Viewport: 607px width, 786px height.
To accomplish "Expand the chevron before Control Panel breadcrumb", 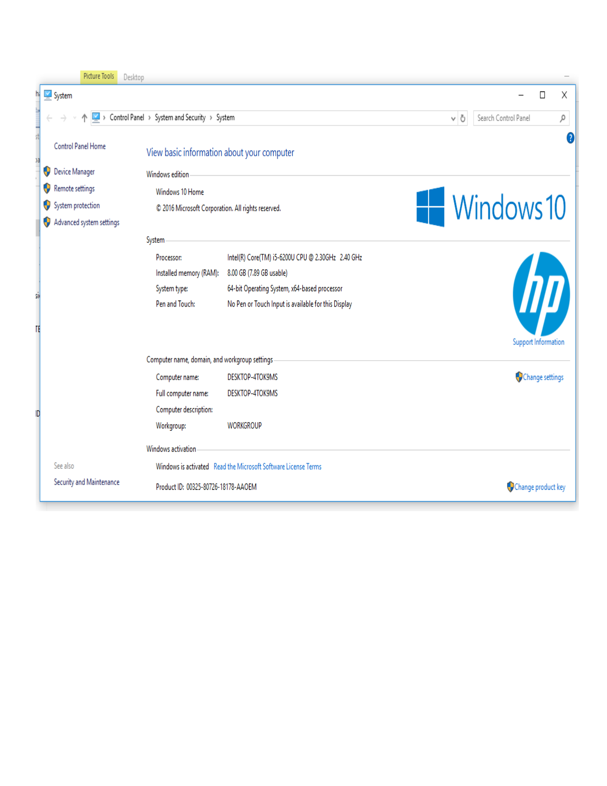I will [104, 118].
